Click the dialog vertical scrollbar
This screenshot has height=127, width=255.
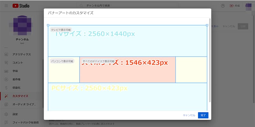[x=210, y=60]
